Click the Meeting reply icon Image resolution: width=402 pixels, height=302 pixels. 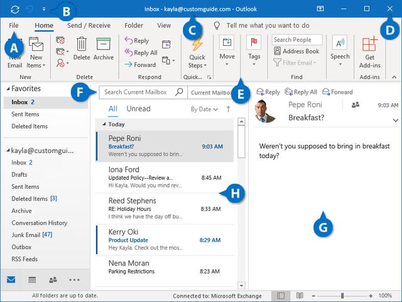(166, 45)
